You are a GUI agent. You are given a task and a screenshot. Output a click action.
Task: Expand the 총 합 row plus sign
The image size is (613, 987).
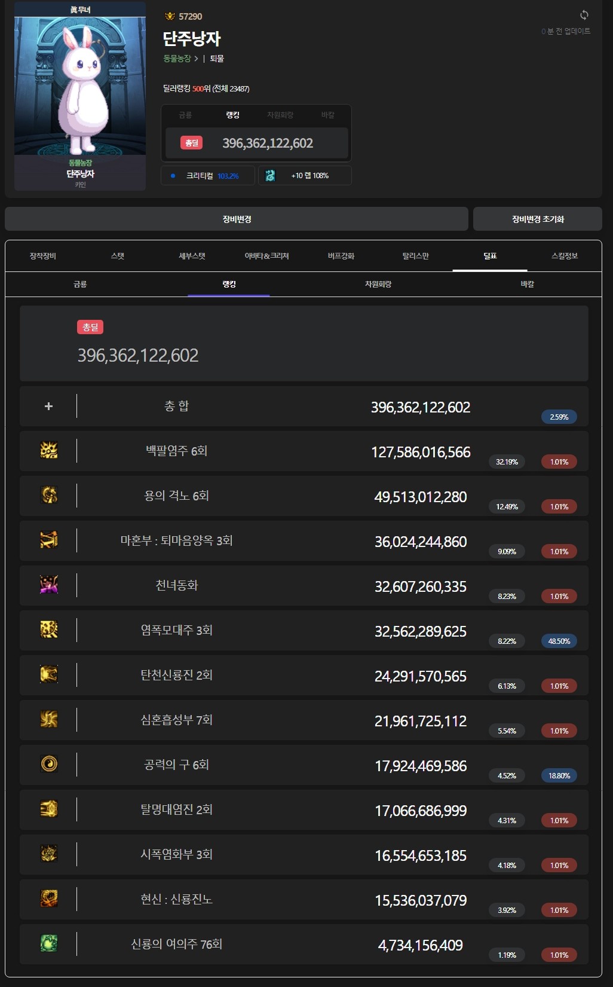(49, 407)
